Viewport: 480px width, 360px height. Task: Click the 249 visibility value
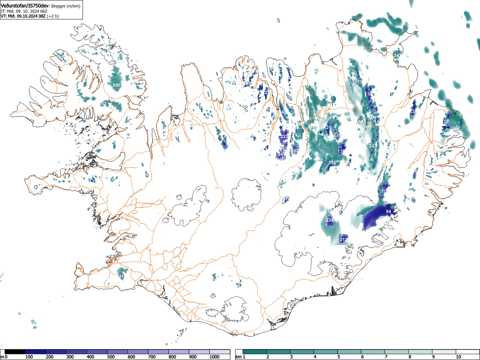[x=282, y=154]
